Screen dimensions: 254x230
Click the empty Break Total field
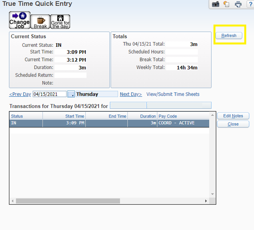tap(182, 60)
